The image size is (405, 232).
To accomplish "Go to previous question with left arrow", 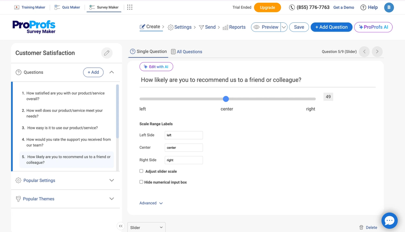I will [364, 52].
